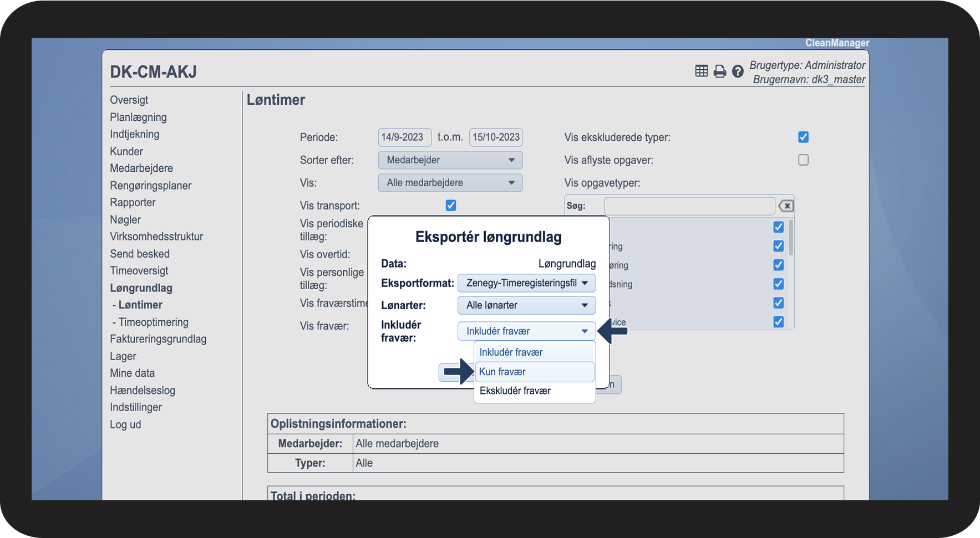Clear the task type search field

[785, 206]
